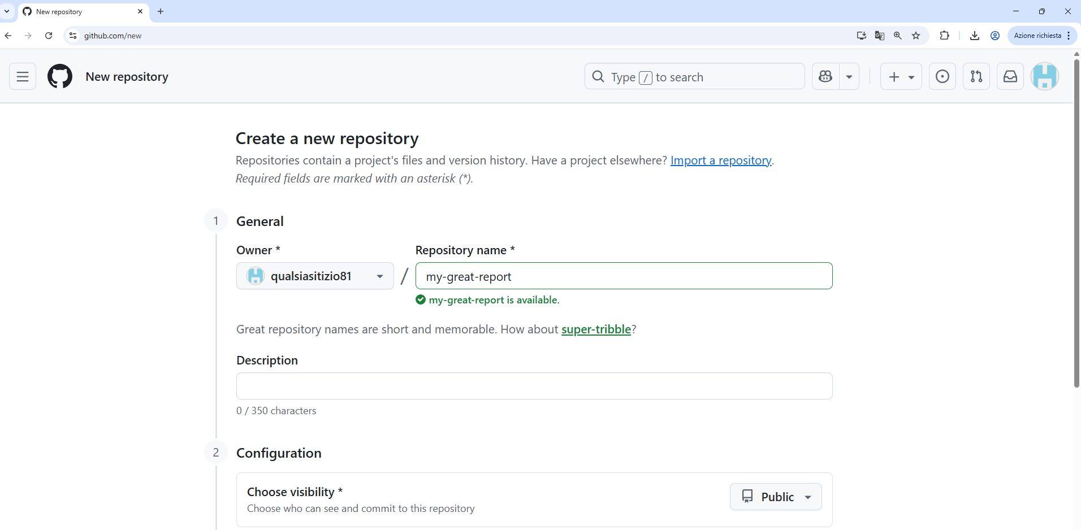This screenshot has height=530, width=1081.
Task: View your issues
Action: (942, 76)
